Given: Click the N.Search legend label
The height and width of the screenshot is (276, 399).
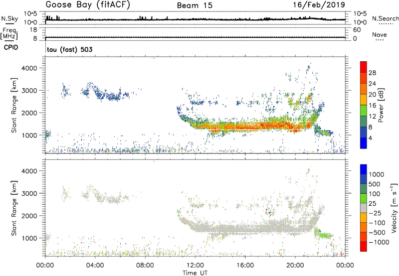Looking at the screenshot, I should (386, 18).
